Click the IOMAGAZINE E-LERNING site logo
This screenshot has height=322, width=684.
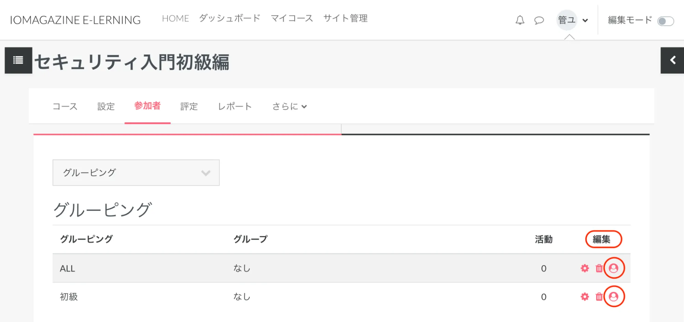click(75, 20)
